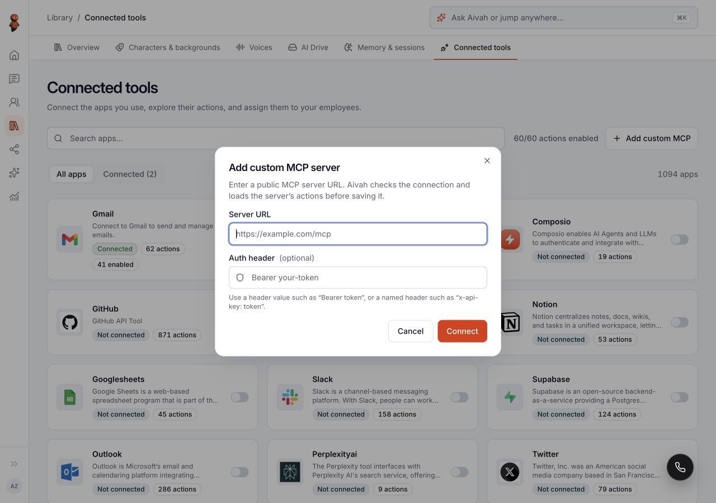Expand the sidebar with double chevron

[15, 464]
